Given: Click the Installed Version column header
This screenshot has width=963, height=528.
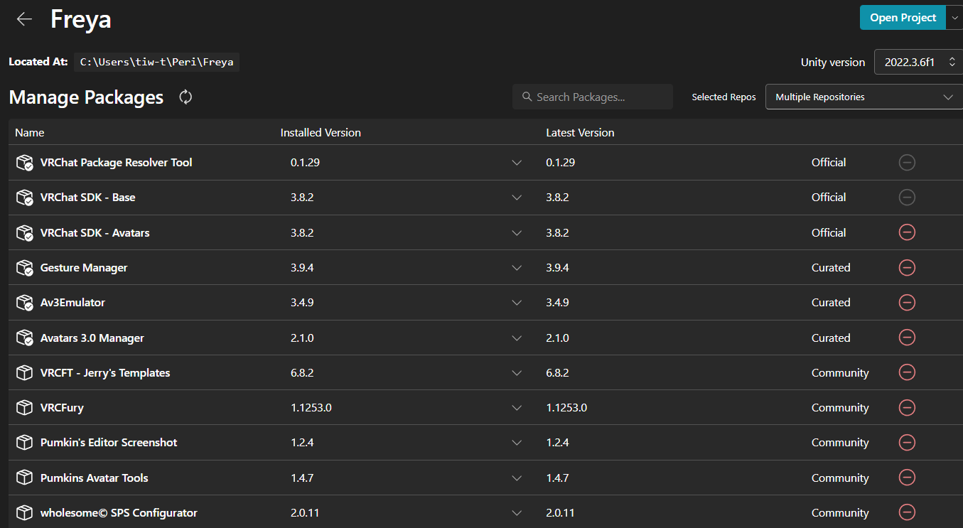Looking at the screenshot, I should click(321, 133).
